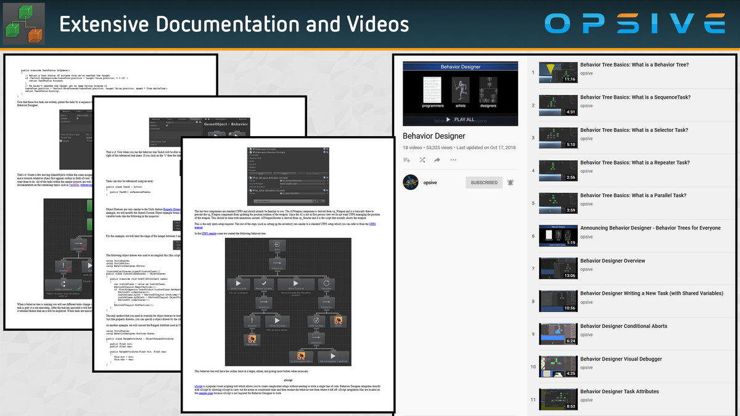Open 'Announcing Behavior Designer - Behavior Trees for Everyone'
Image resolution: width=740 pixels, height=416 pixels.
651,228
